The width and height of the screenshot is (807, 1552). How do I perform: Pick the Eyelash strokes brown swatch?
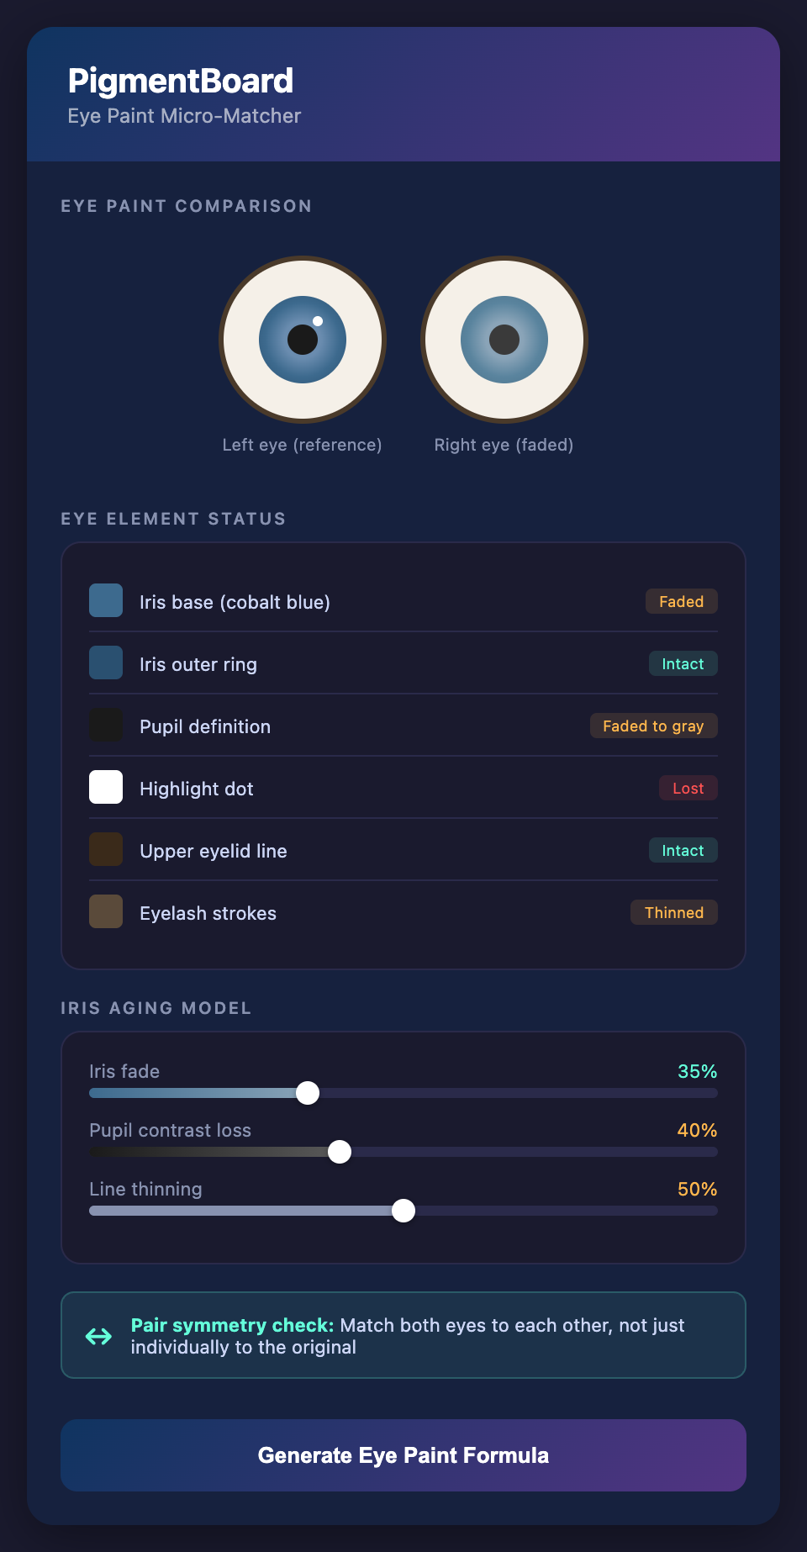[106, 912]
